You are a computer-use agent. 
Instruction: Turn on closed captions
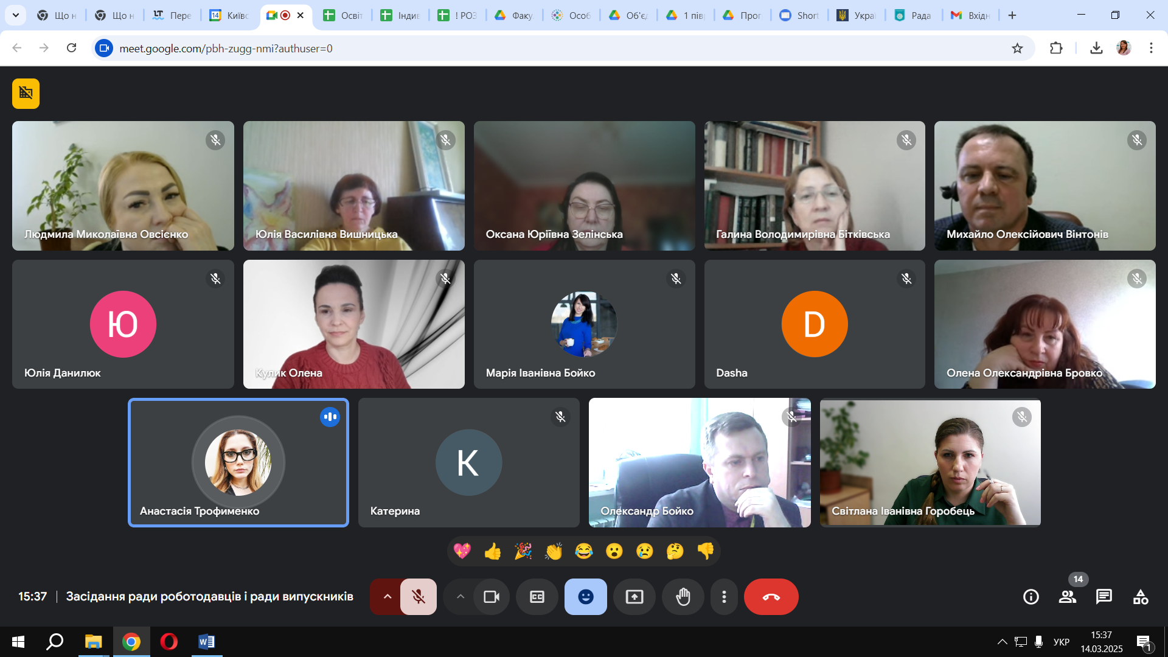[x=537, y=597]
